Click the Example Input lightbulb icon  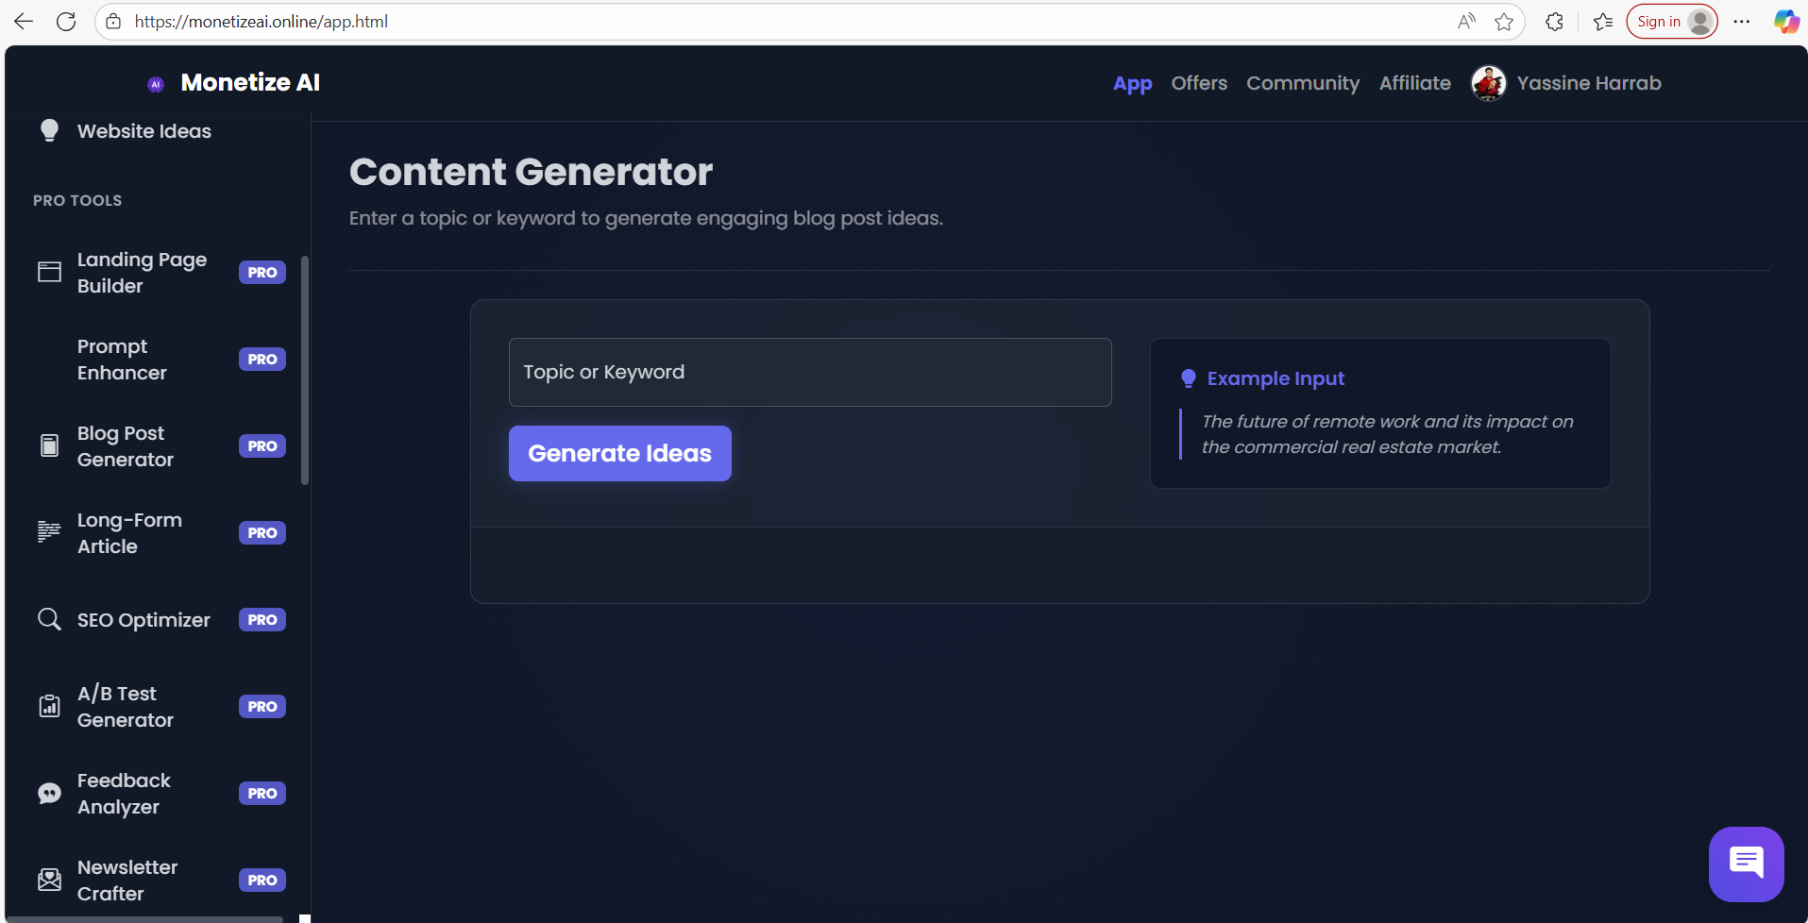point(1189,378)
